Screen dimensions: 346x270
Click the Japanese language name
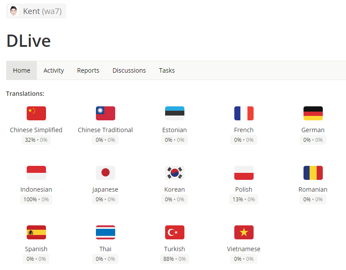click(105, 189)
